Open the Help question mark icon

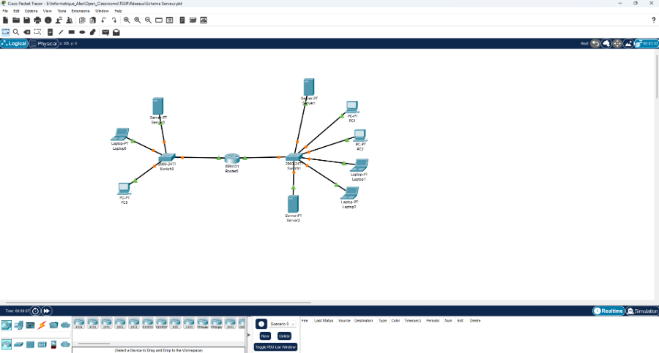654,20
